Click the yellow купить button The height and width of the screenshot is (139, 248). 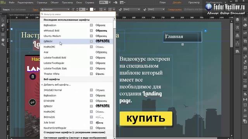click(x=146, y=119)
